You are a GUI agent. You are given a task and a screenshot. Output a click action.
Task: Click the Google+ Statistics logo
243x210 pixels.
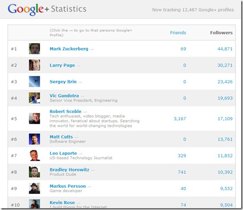pos(47,9)
